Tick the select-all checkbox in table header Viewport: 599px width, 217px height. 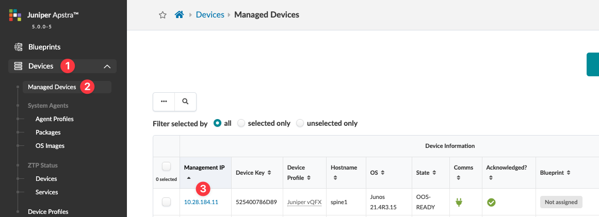pos(166,166)
